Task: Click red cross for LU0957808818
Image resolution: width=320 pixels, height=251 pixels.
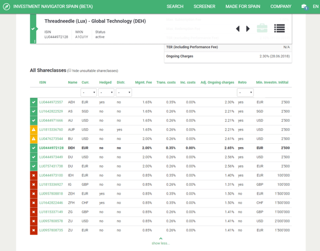Action: click(34, 194)
